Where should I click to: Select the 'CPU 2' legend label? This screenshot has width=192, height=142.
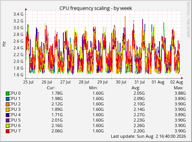pyautogui.click(x=15, y=104)
